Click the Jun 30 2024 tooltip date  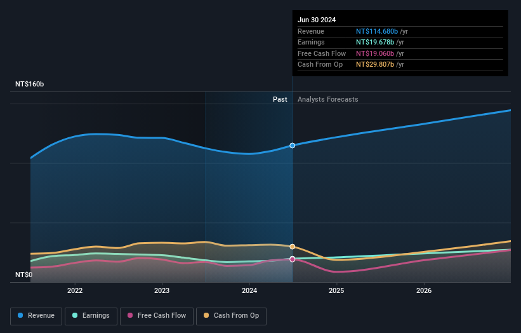click(317, 20)
